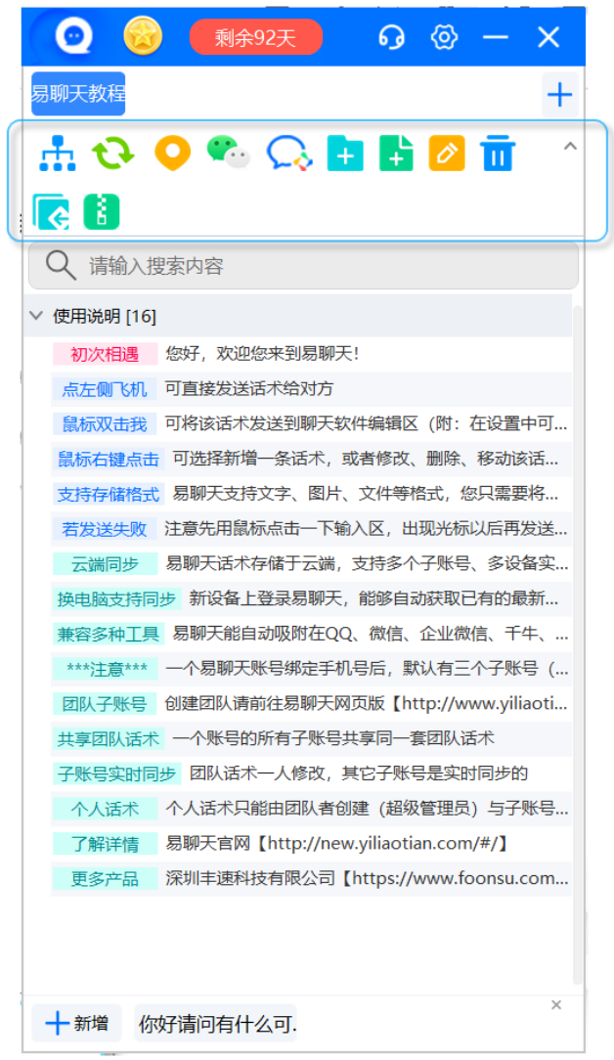Select the 支持存储格式 script row
Viewport: 614px width, 1060px height.
(311, 494)
